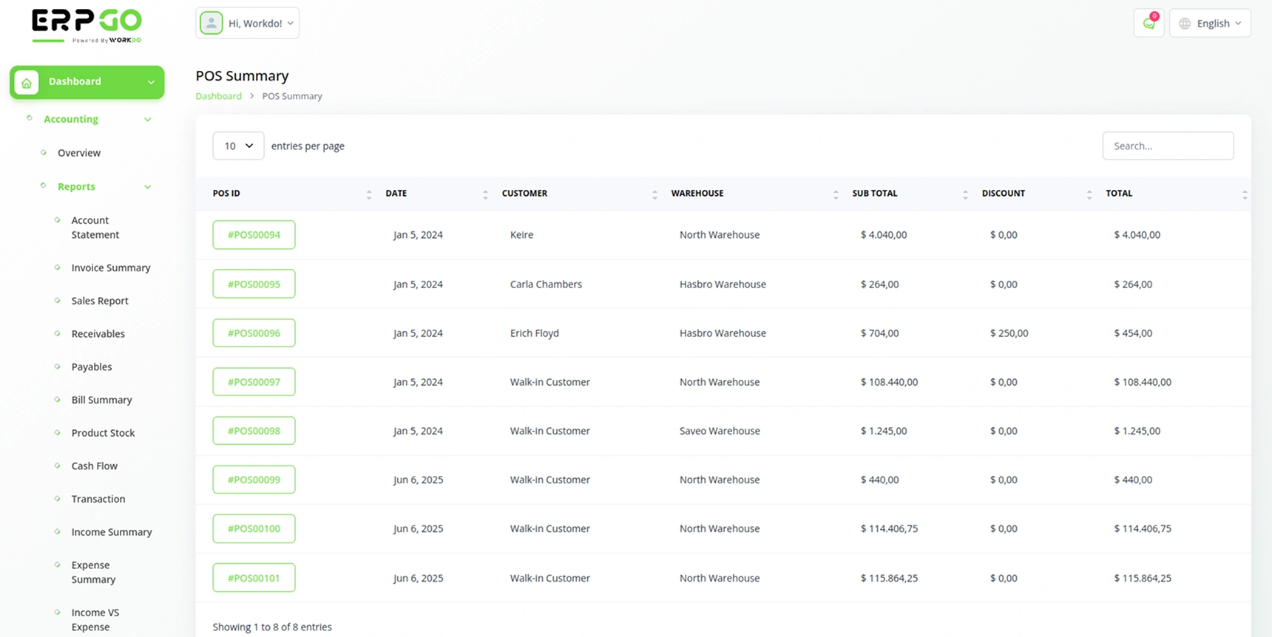Screen dimensions: 1272x637
Task: Sort by Discount column arrows
Action: click(x=1089, y=194)
